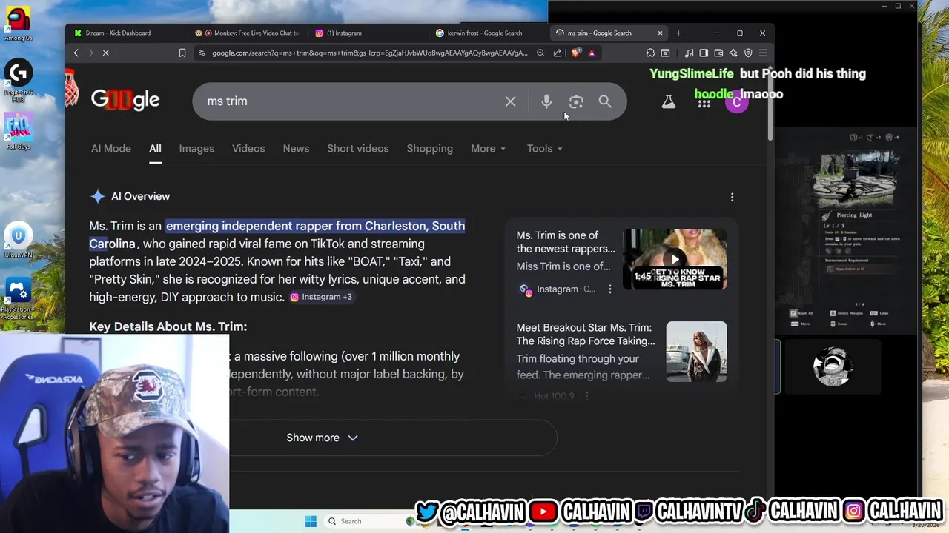Open the Leo AI sparkle icon
Screen dimensions: 949x533
pos(733,53)
